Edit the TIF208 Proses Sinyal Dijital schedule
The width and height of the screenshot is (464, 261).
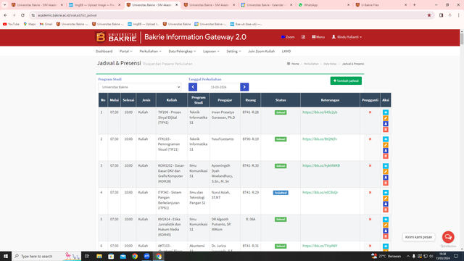tap(385, 118)
